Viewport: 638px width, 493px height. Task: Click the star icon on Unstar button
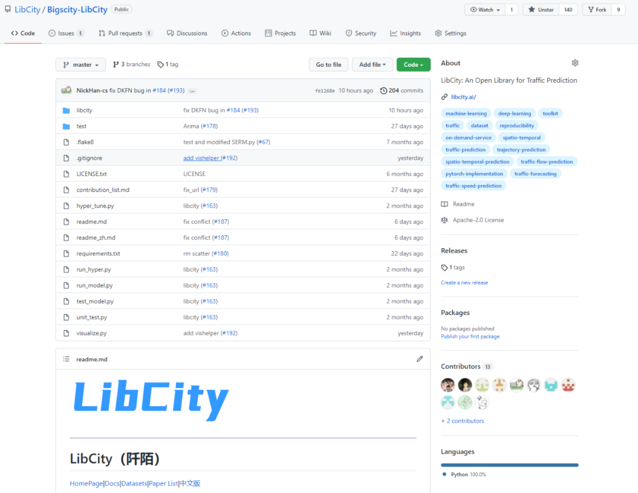[532, 9]
